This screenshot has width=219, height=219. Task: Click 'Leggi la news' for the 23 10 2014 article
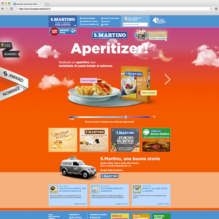pos(121,204)
